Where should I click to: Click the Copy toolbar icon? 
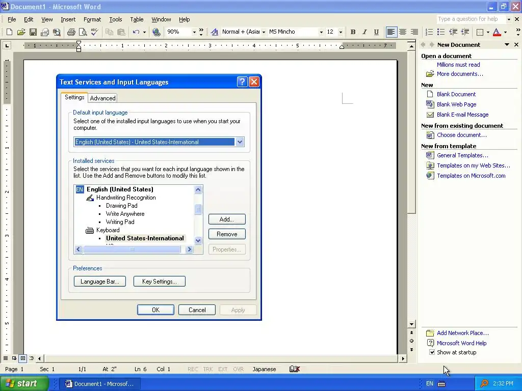click(x=109, y=32)
